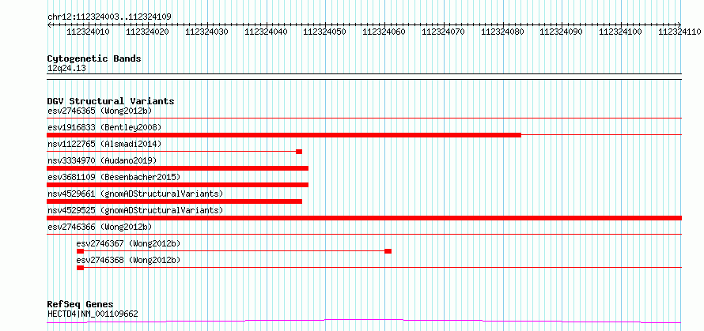
Task: Click the magenta HECTD4 gene track line
Action: click(364, 321)
